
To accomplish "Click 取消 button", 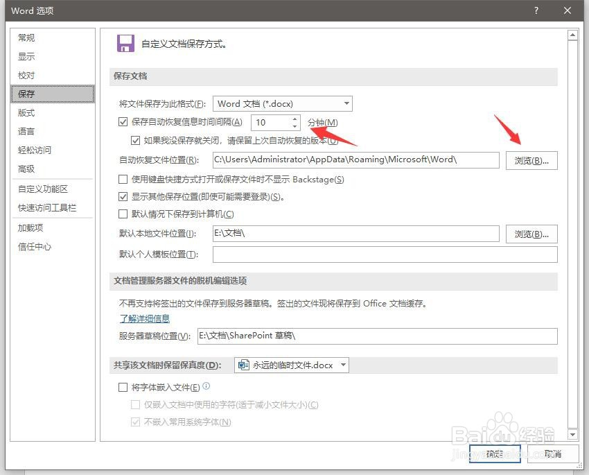I will (552, 454).
